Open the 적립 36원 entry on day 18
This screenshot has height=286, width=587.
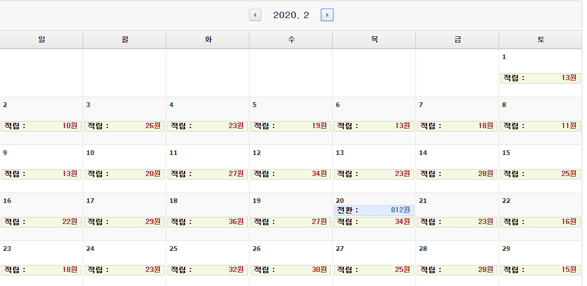[207, 222]
